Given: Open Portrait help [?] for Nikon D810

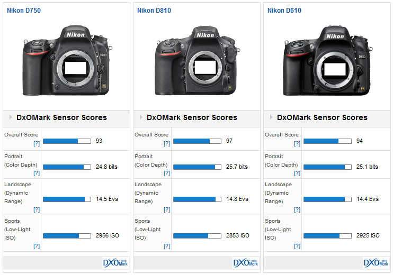Looking at the screenshot, I should coord(167,173).
